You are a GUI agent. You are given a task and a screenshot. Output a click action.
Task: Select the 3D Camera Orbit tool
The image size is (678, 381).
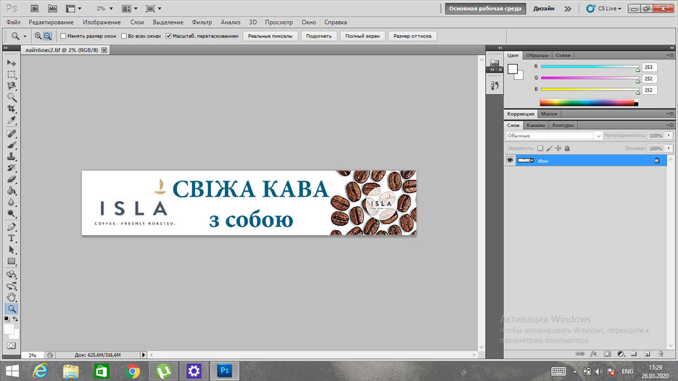pyautogui.click(x=12, y=286)
